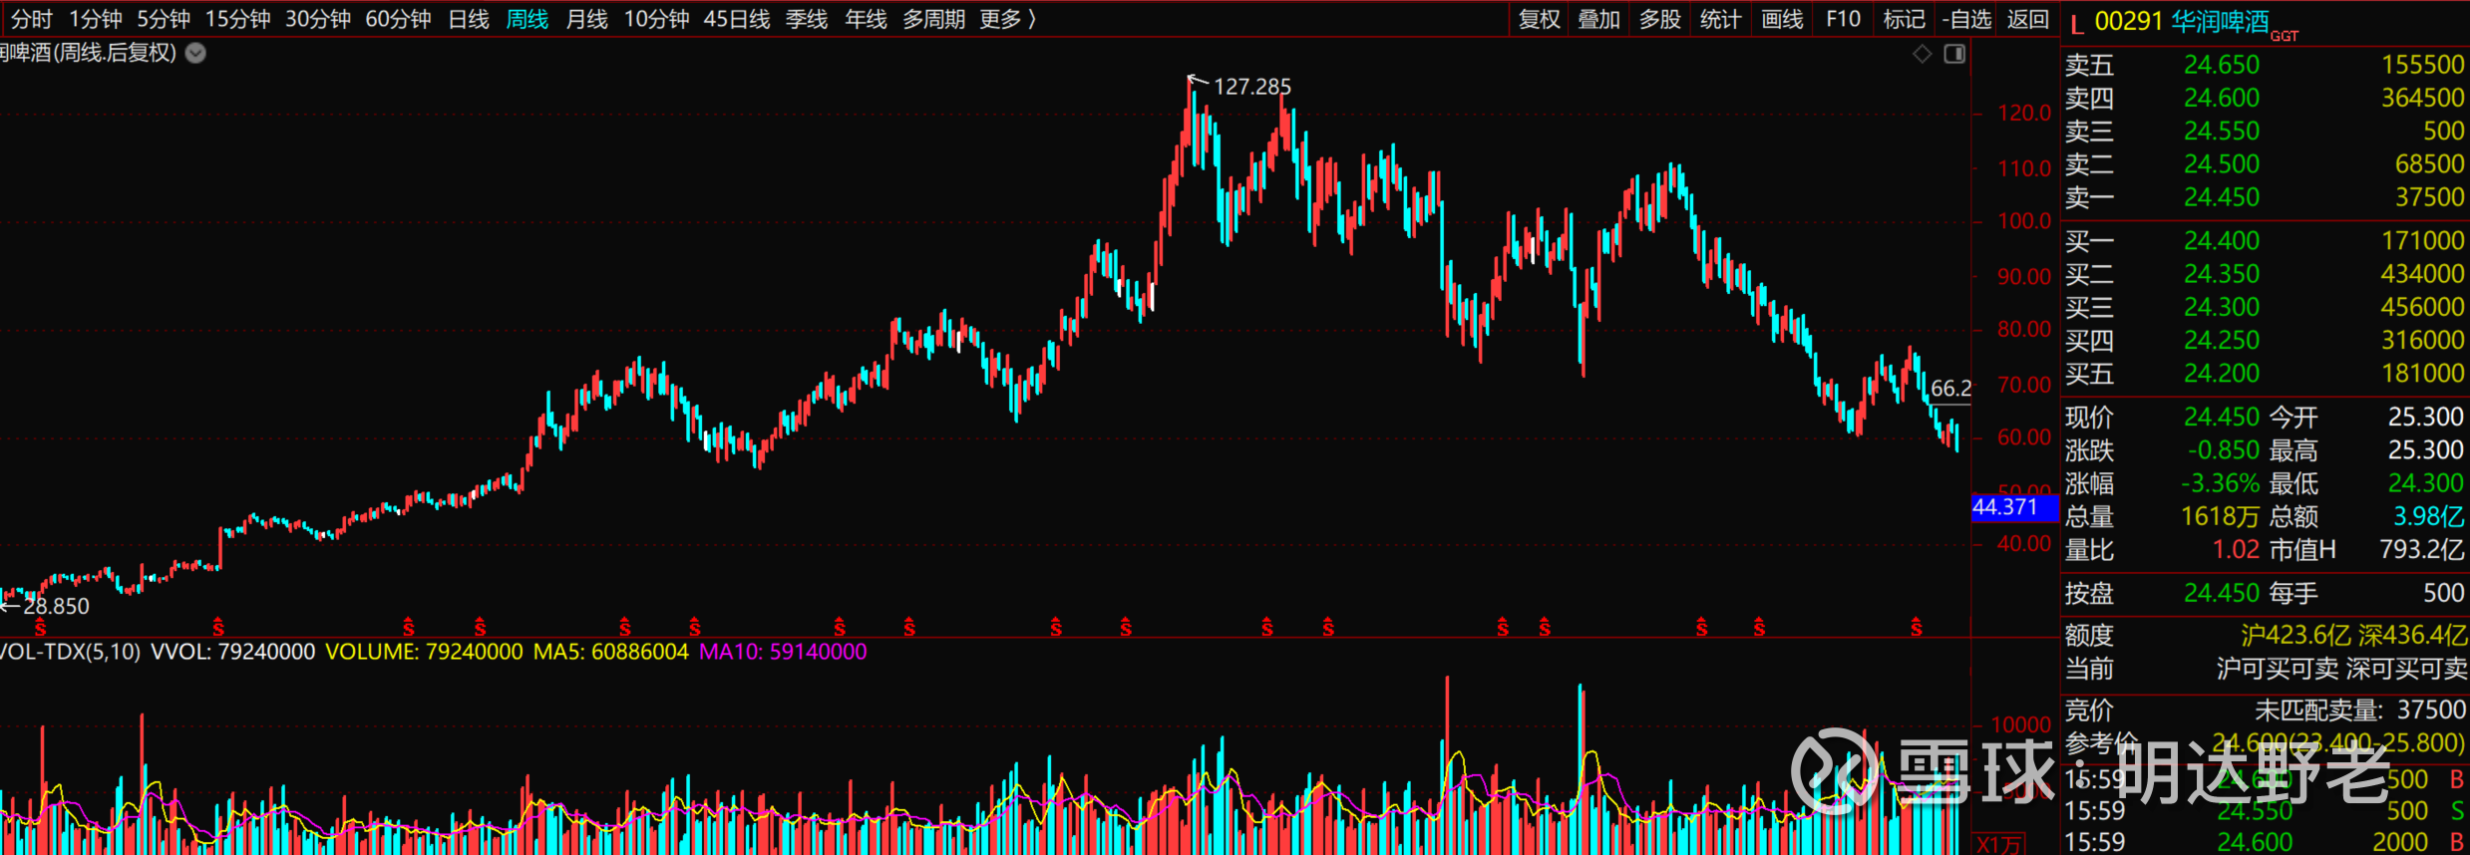Viewport: 2470px width, 855px height.
Task: Select the 15分钟 period tab
Action: click(x=237, y=19)
